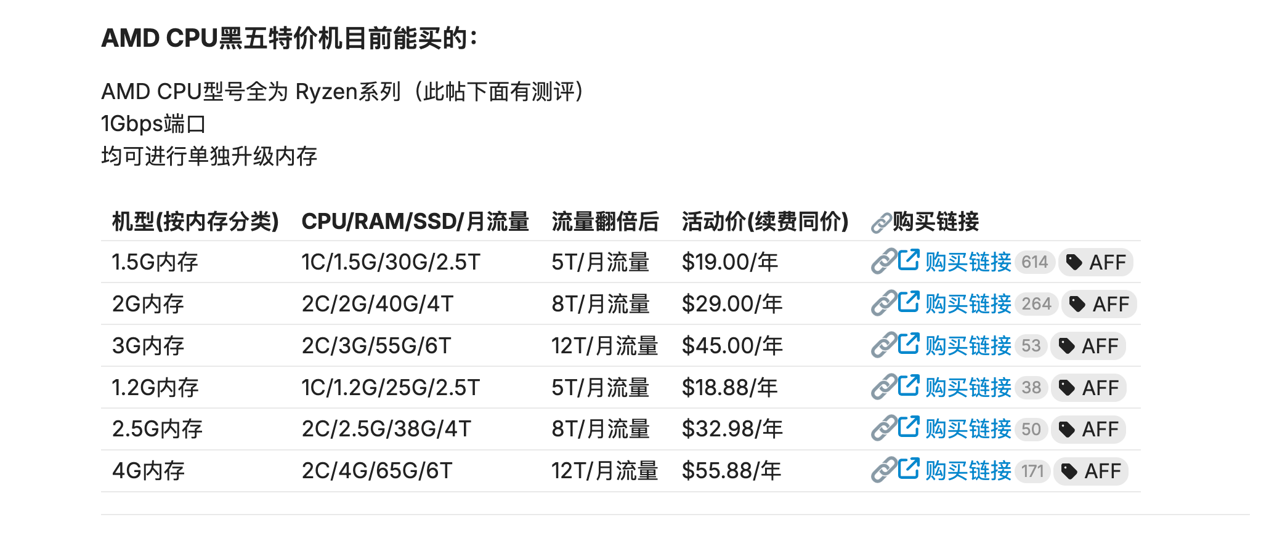Click AFF tag in the 3G内存 row
1285x533 pixels.
click(1088, 346)
